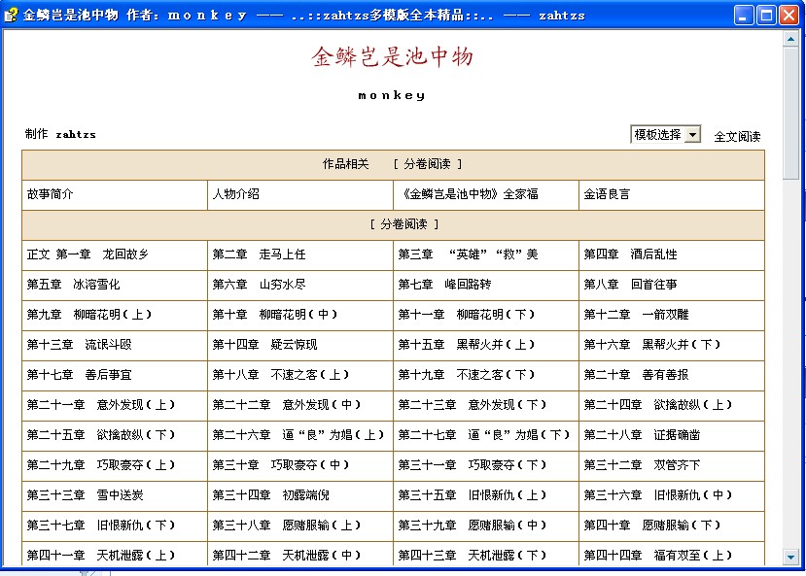Screen dimensions: 806x576
Task: Open 第三十五章 旧恨新仇(上)
Action: click(x=473, y=494)
